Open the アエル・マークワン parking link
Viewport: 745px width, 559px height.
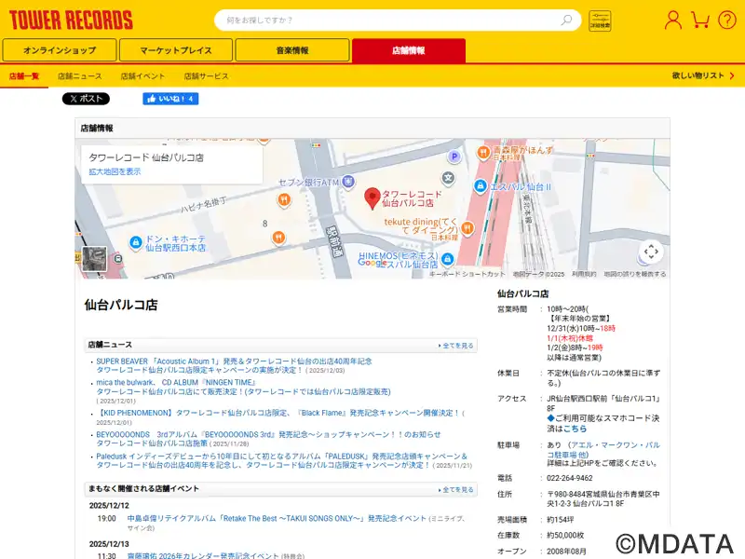(603, 450)
